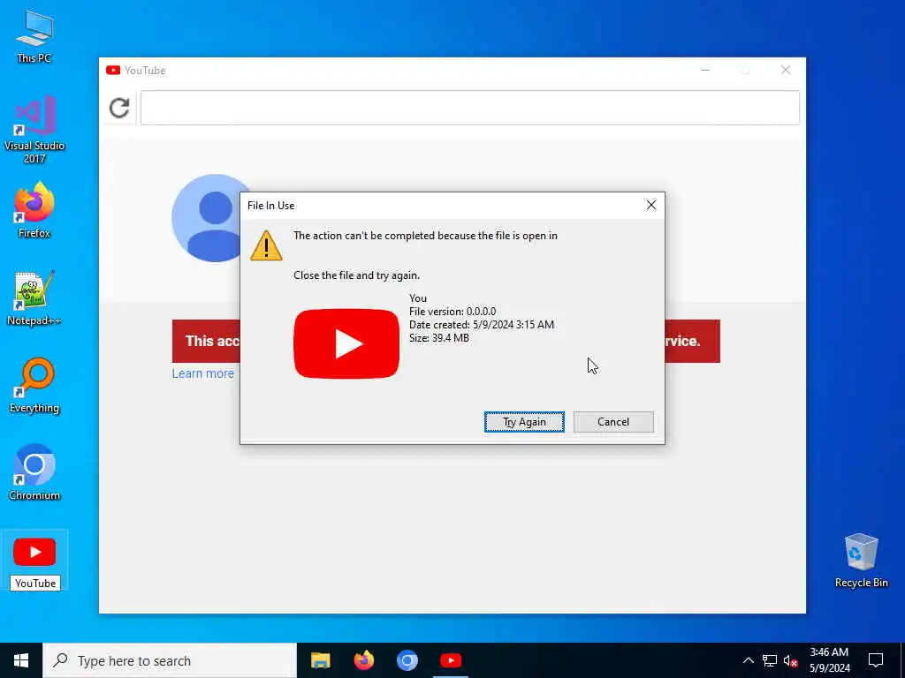Screen dimensions: 905x678
Task: Click the 'Date created: 5/9/2024 3:15 AM' text
Action: 482,325
